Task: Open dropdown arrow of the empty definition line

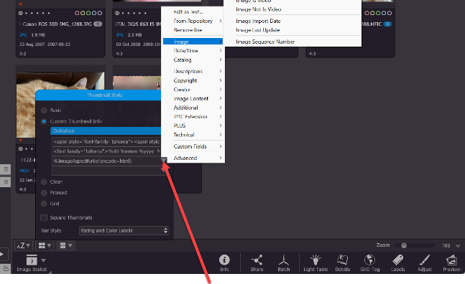Action: coord(163,169)
